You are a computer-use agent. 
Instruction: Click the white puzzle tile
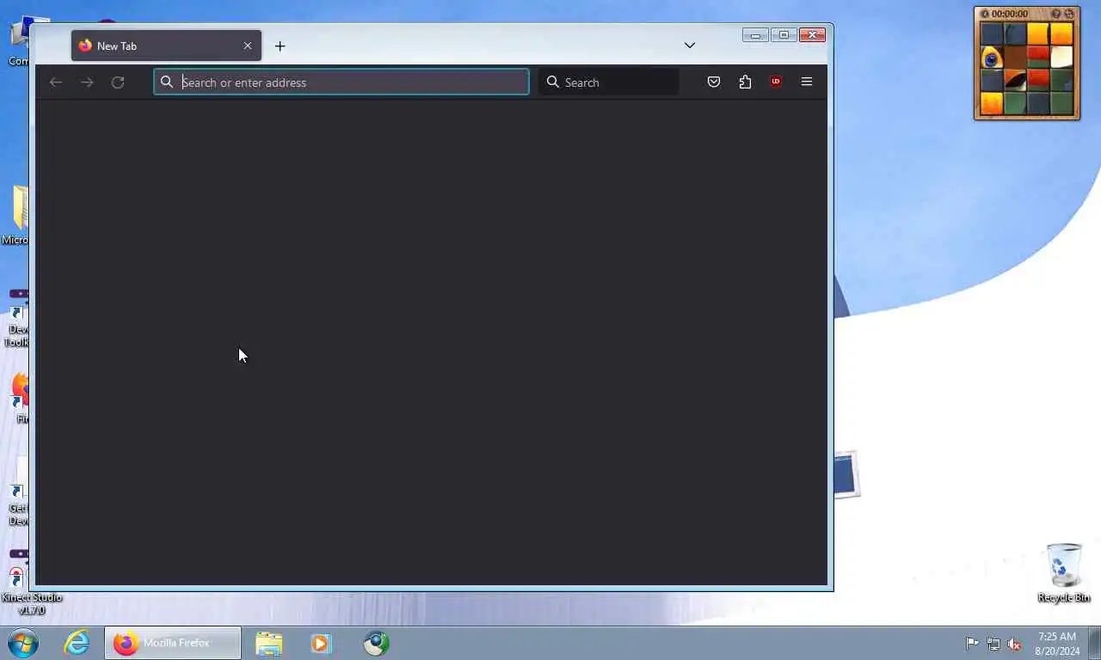click(x=1061, y=58)
